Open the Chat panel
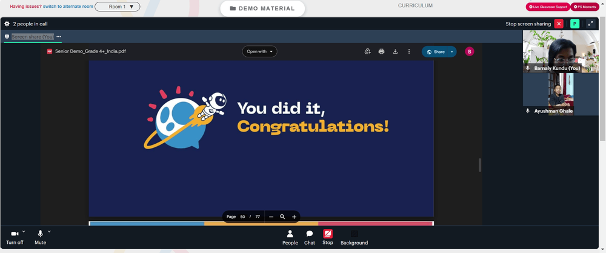This screenshot has width=606, height=253. pyautogui.click(x=310, y=237)
